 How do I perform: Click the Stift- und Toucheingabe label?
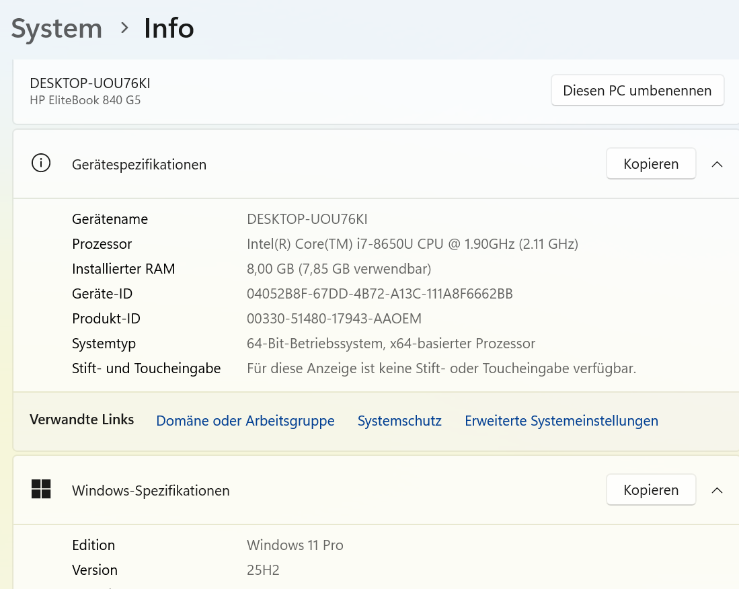tap(146, 368)
